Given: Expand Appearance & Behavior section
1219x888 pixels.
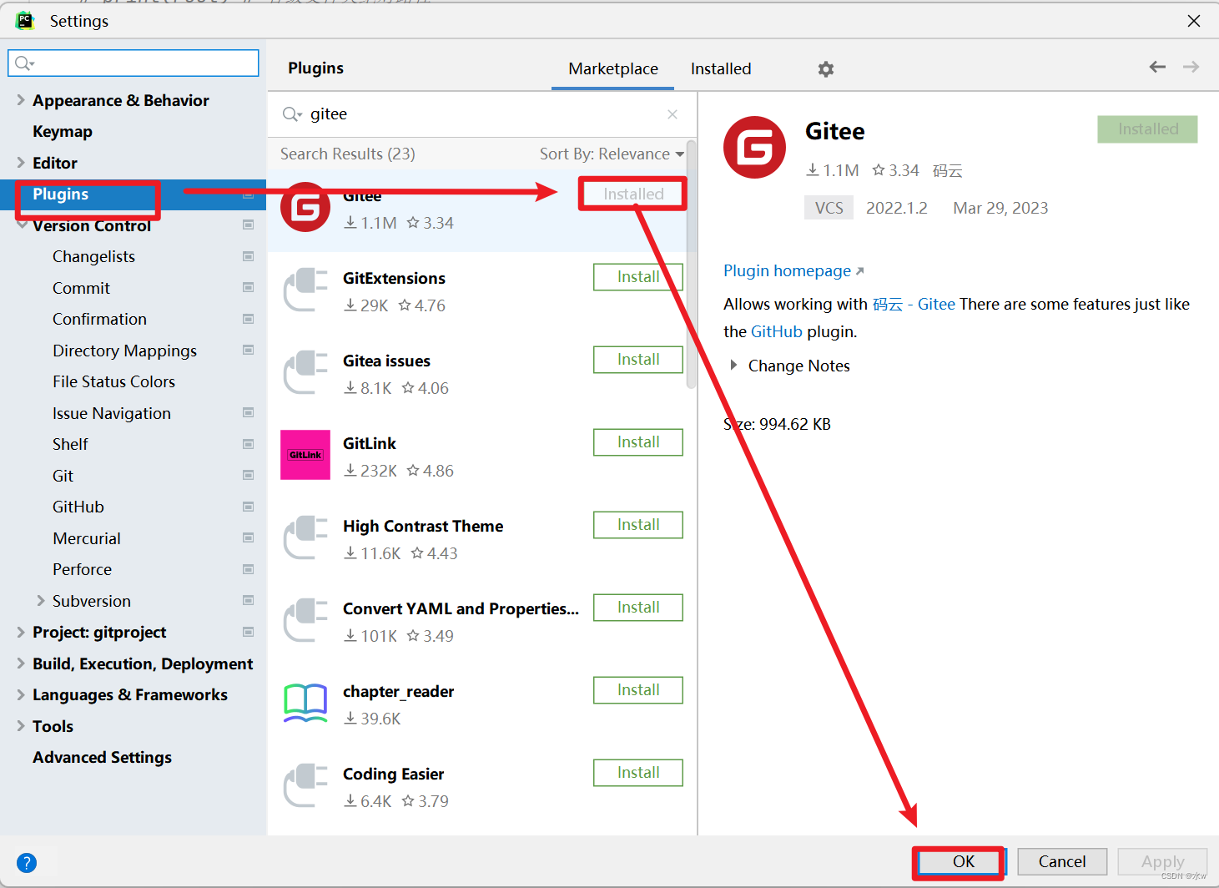Looking at the screenshot, I should pos(21,100).
